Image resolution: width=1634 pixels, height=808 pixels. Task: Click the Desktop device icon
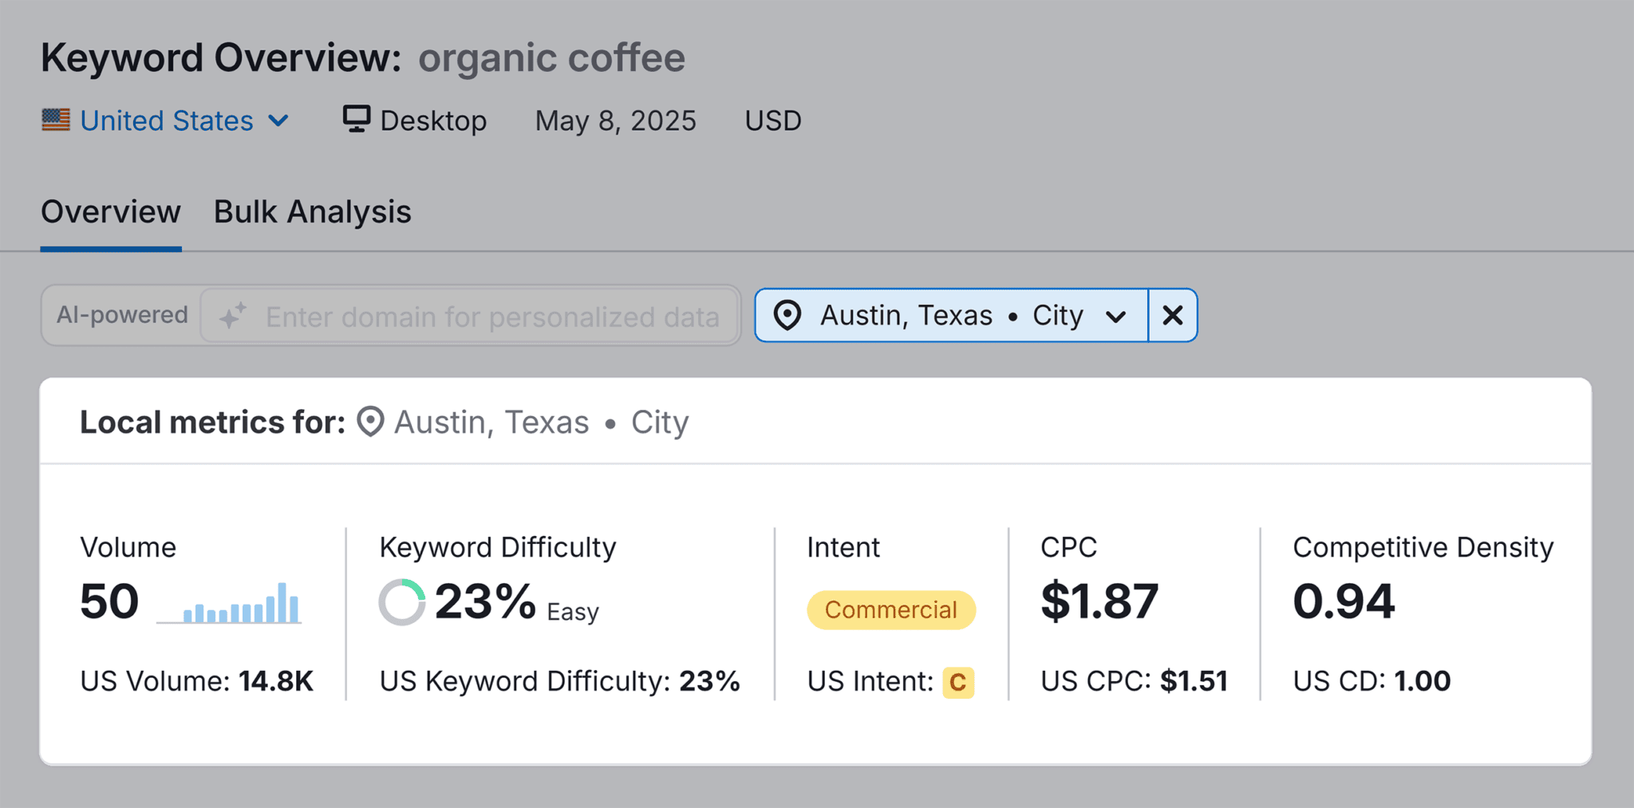tap(356, 119)
